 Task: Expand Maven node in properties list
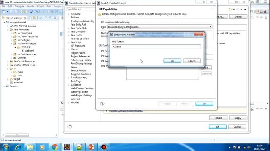click(69, 49)
